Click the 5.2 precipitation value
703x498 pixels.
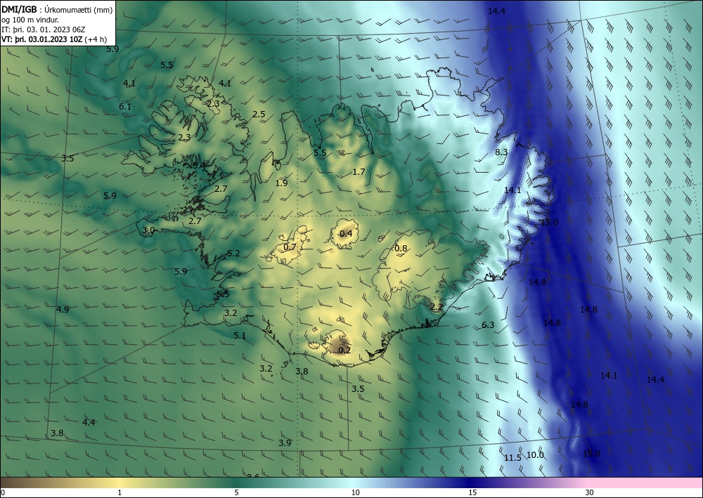tap(233, 254)
